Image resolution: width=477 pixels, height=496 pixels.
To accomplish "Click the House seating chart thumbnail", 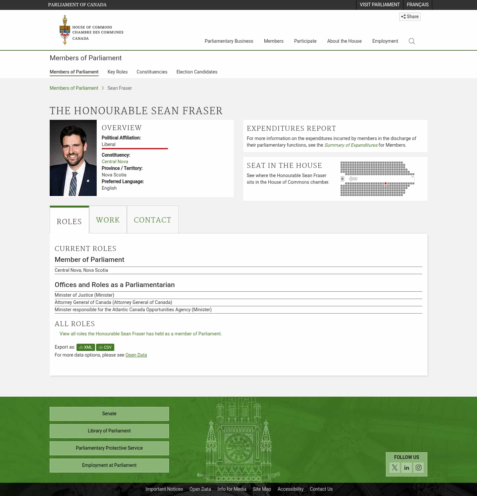I will (378, 179).
